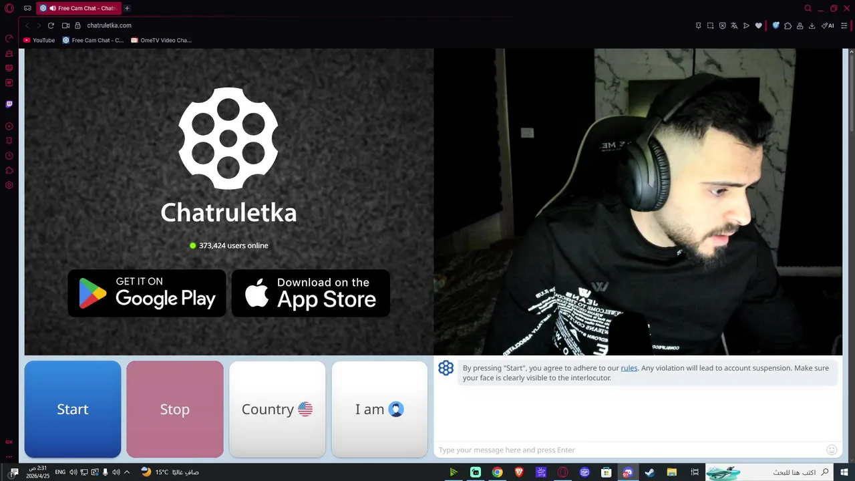855x481 pixels.
Task: Click the Start button
Action: (73, 409)
